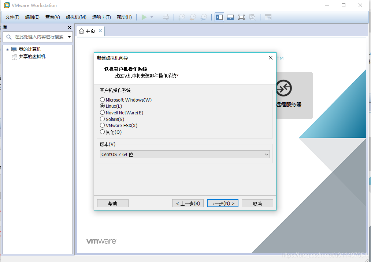Screen dimensions: 371x262
Task: Open the 编辑(E) menu
Action: click(x=33, y=17)
